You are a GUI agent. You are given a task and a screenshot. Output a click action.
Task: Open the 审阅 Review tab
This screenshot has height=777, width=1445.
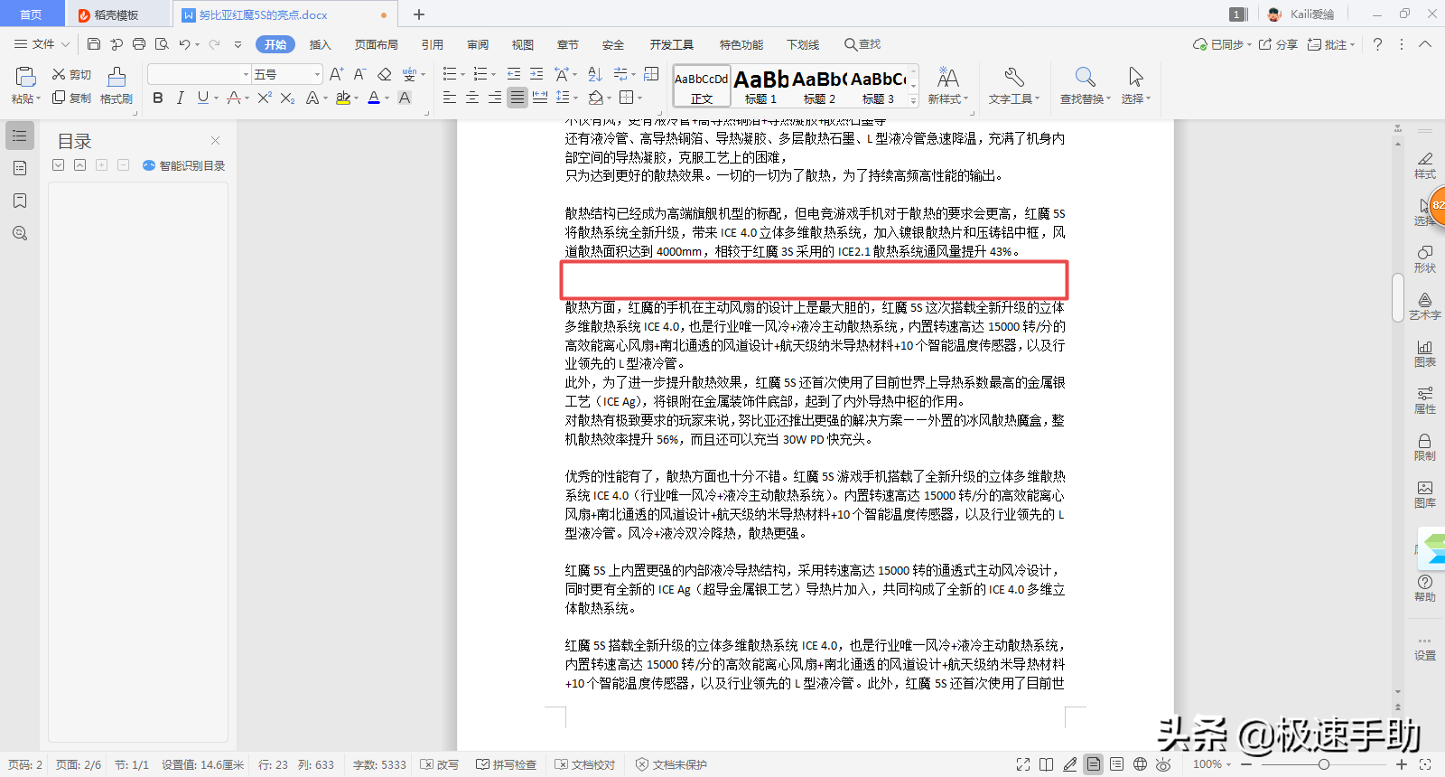(x=478, y=44)
